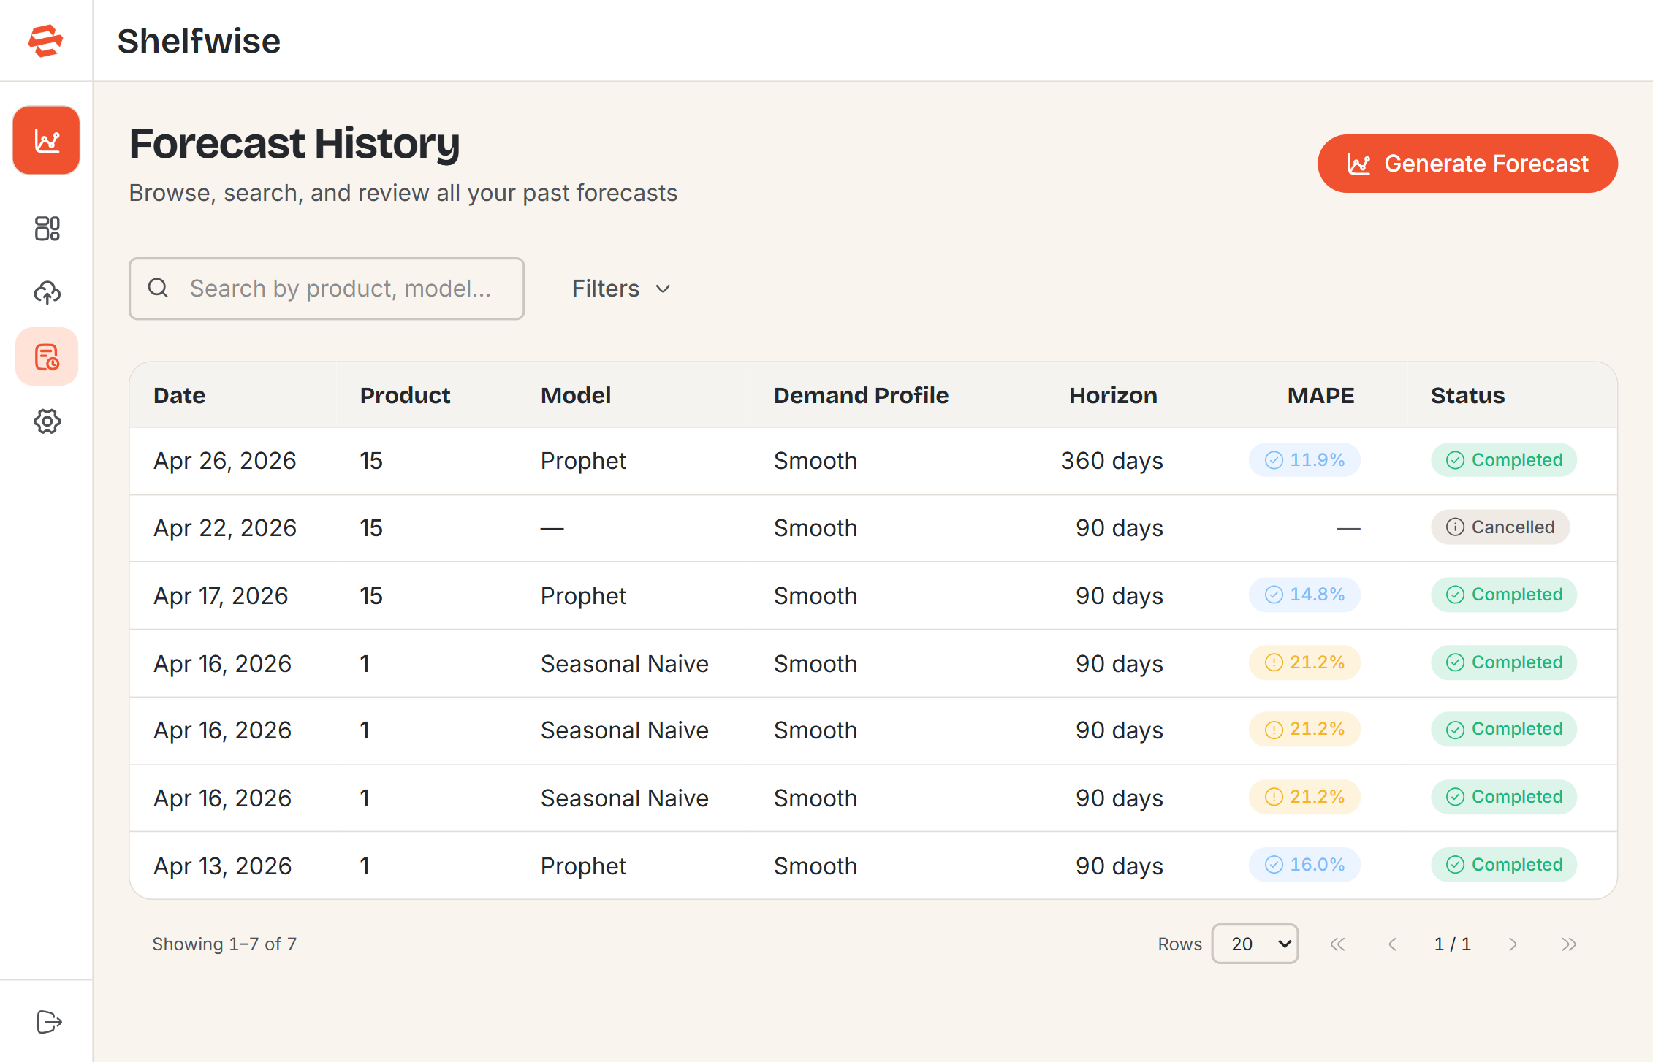Screen dimensions: 1653x1062
Task: Click the 11.9% MAPE badge
Action: pyautogui.click(x=1304, y=460)
